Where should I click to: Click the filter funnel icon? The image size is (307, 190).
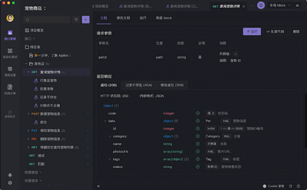point(76,19)
